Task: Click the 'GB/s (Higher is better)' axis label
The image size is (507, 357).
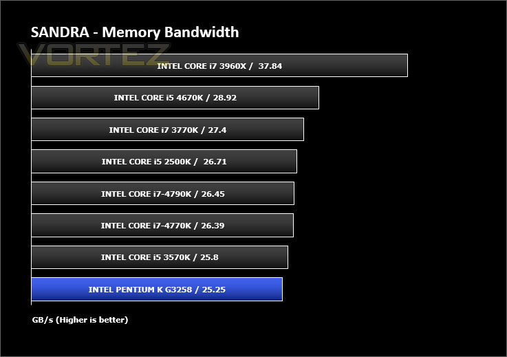Action: pyautogui.click(x=80, y=320)
